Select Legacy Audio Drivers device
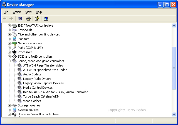Viewport: 178px width, 125px height. [37, 79]
